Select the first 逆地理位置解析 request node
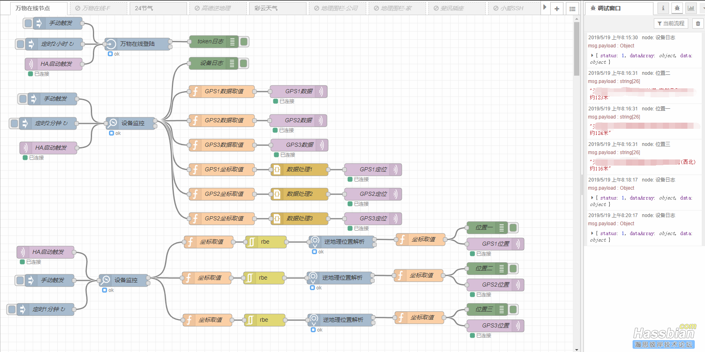This screenshot has width=705, height=352. coord(342,242)
